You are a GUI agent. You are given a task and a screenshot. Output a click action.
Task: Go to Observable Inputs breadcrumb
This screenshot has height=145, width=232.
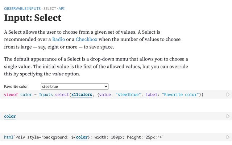point(22,8)
